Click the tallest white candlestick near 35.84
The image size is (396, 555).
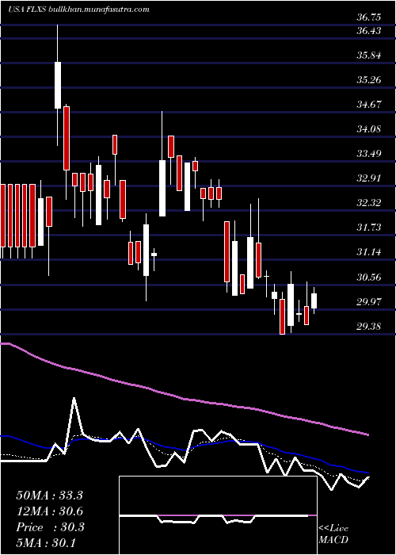(58, 85)
